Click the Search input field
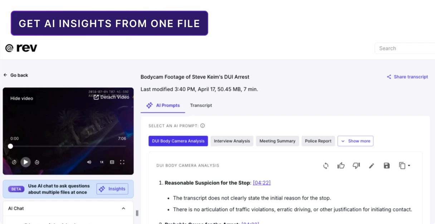 [x=405, y=48]
